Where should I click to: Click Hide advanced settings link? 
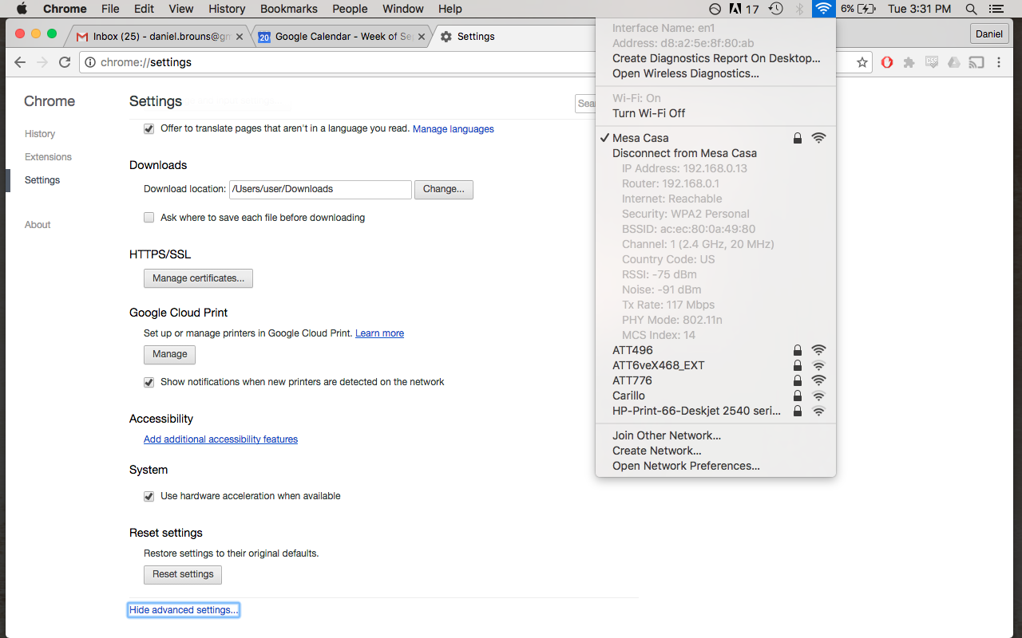(184, 610)
